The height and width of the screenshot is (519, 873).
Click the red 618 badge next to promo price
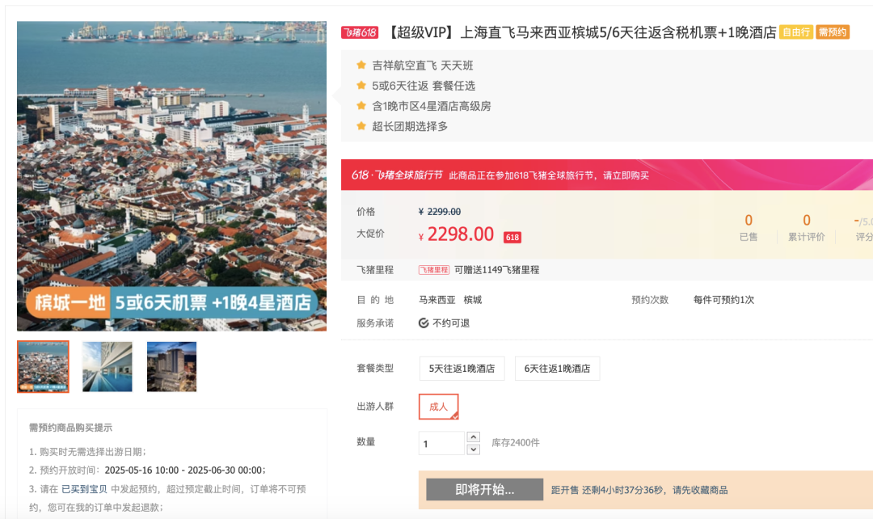pyautogui.click(x=512, y=236)
